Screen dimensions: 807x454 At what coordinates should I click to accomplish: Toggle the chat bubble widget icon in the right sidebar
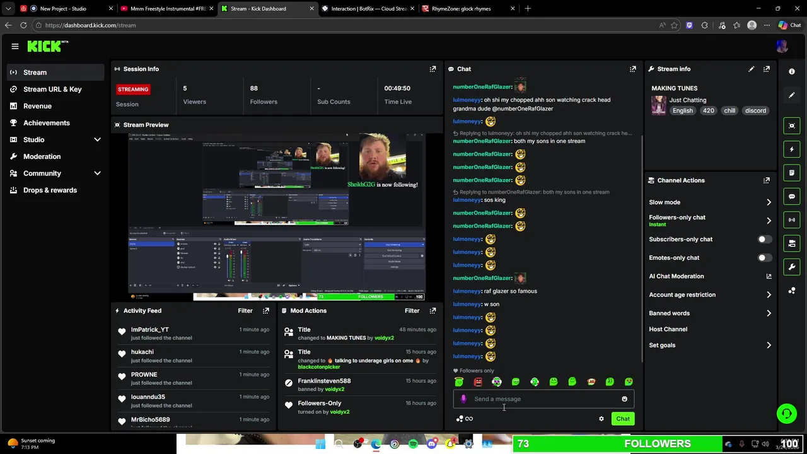792,196
